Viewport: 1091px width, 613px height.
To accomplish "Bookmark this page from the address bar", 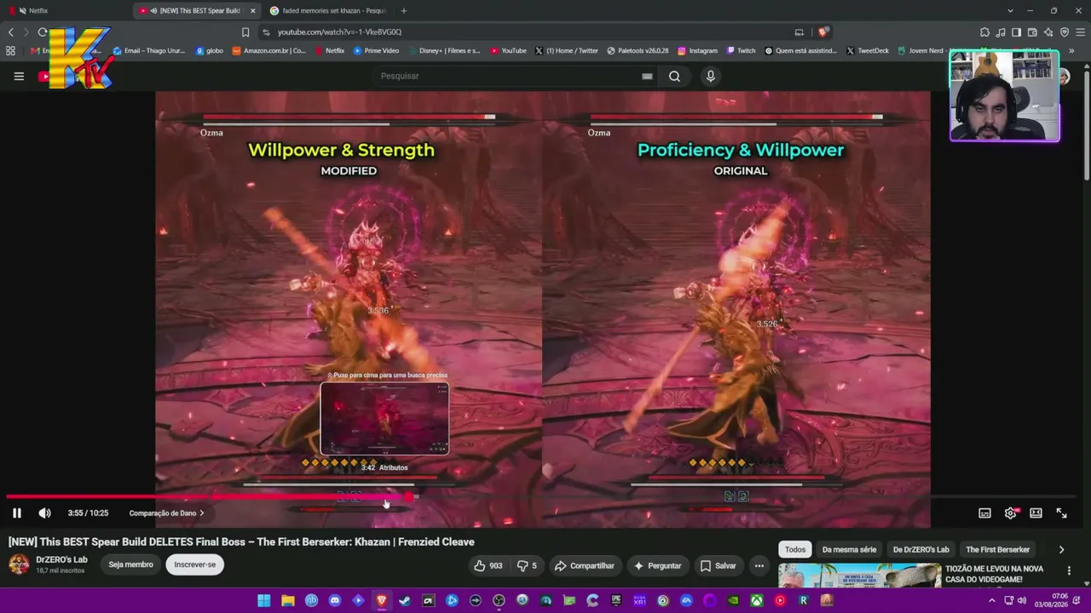I will pyautogui.click(x=245, y=32).
